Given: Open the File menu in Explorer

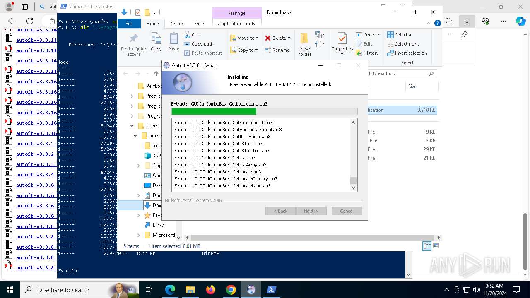Looking at the screenshot, I should click(x=129, y=24).
